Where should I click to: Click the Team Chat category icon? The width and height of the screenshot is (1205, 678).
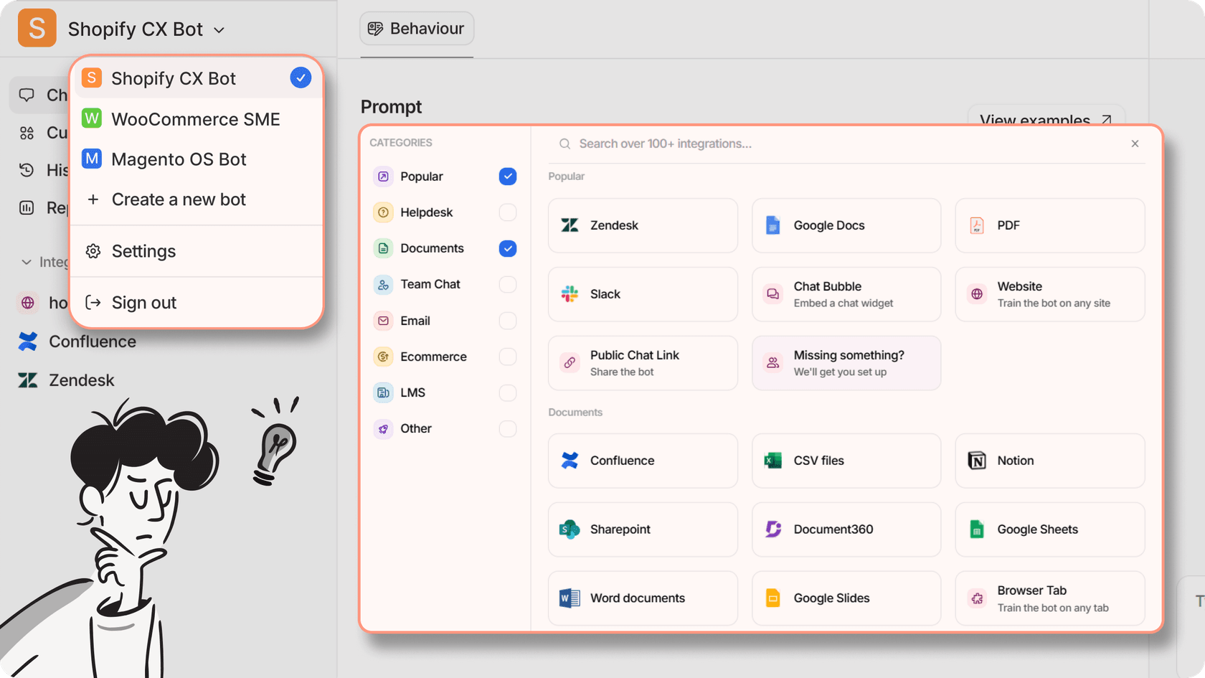384,285
